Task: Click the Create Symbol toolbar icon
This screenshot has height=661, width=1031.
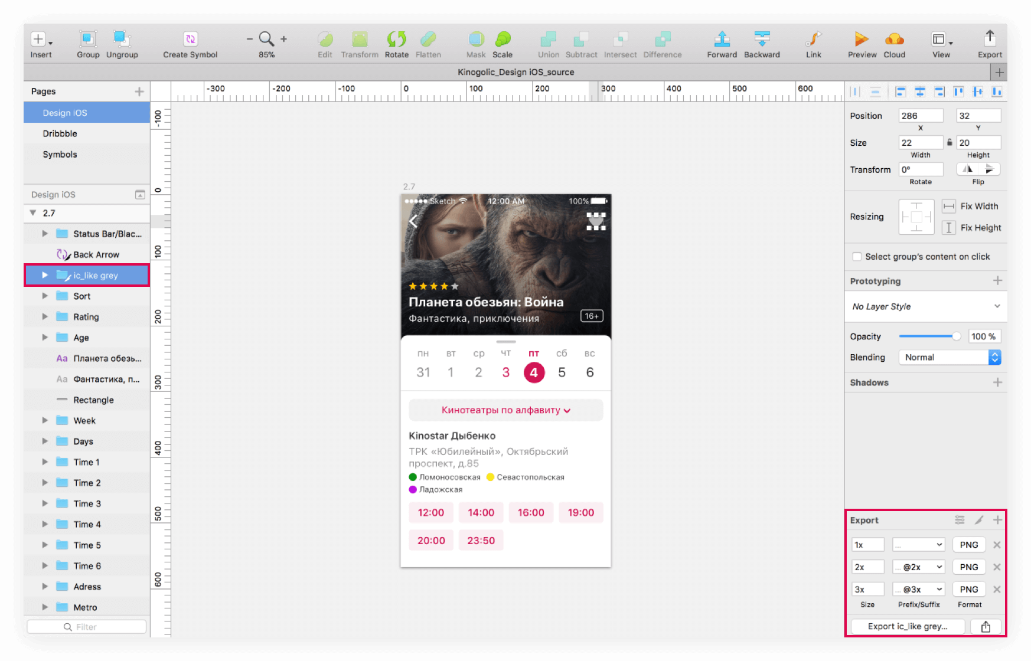Action: 190,40
